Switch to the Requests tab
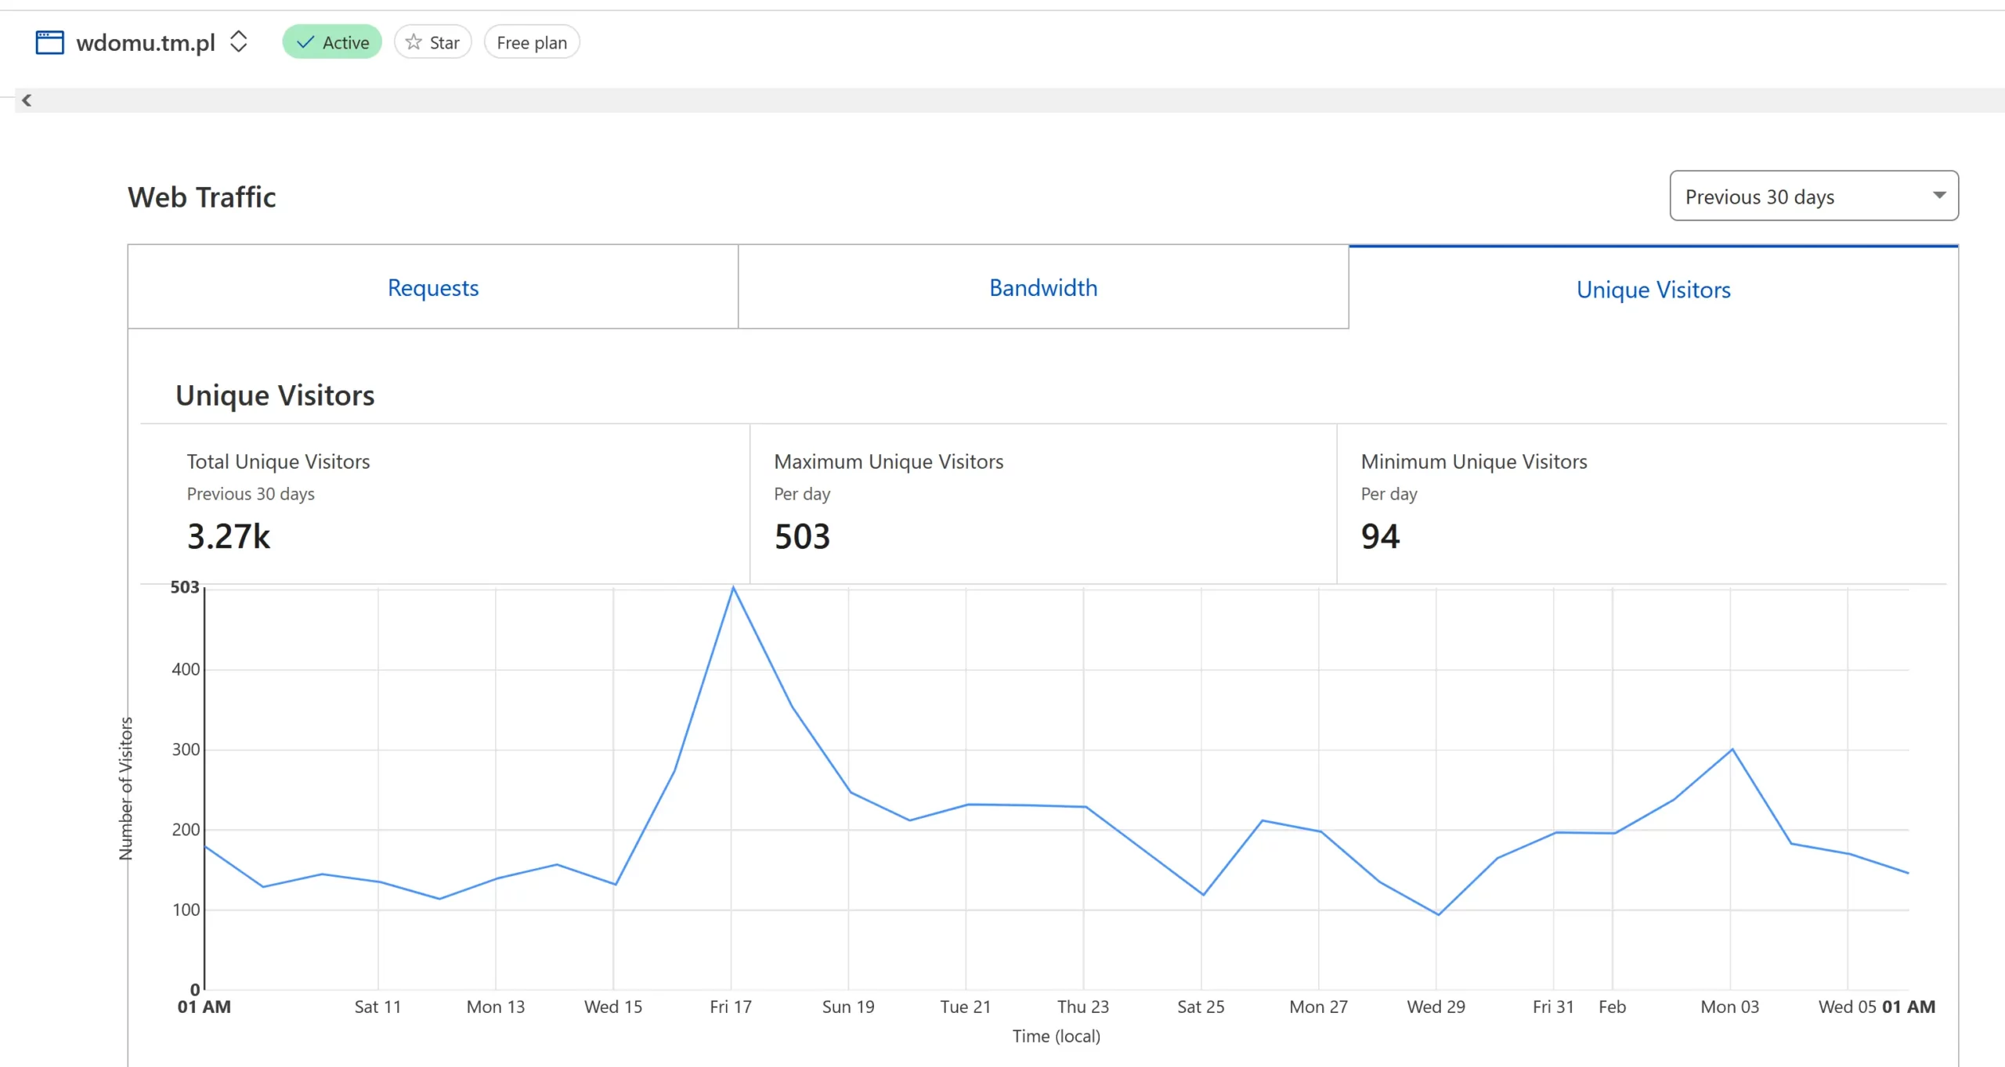Screen dimensions: 2005x1067 pos(432,287)
